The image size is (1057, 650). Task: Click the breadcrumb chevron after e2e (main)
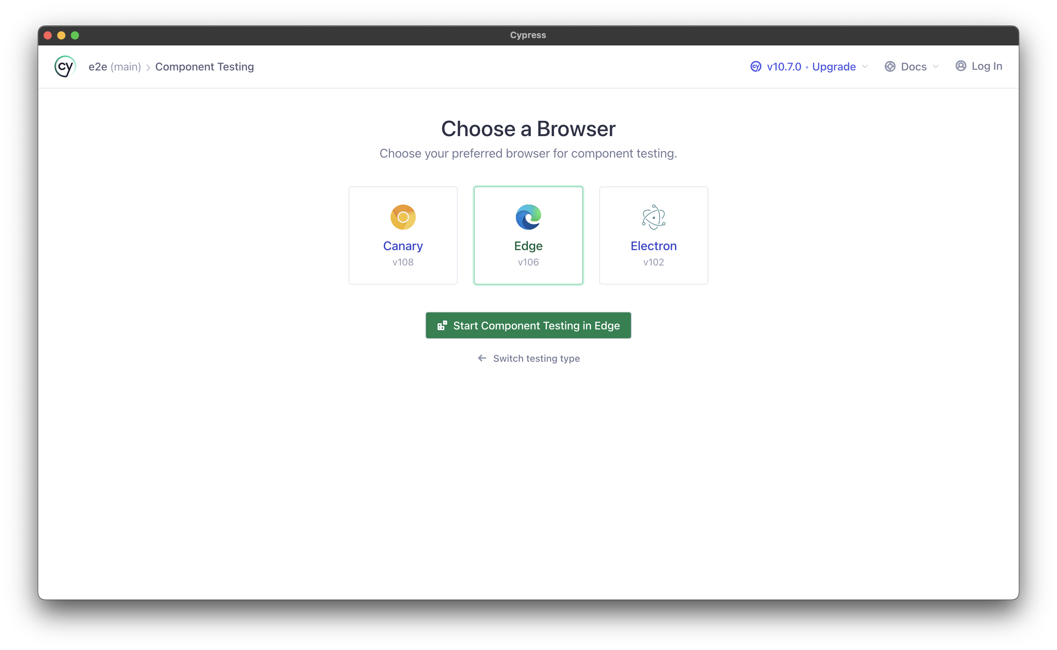pyautogui.click(x=148, y=67)
